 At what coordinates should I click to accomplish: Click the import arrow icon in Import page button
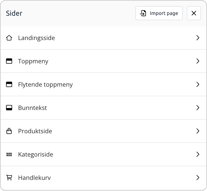[x=143, y=13]
